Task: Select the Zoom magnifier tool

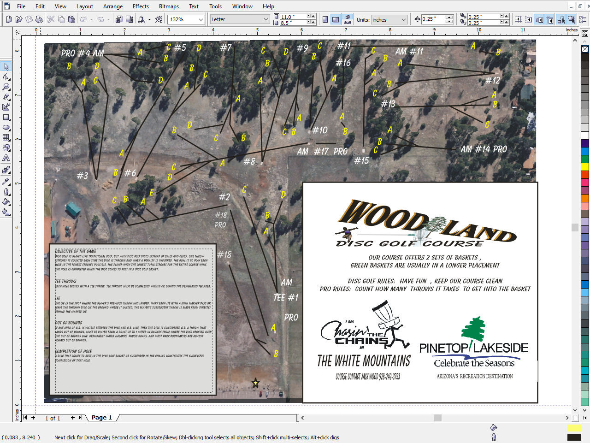Action: coord(6,87)
